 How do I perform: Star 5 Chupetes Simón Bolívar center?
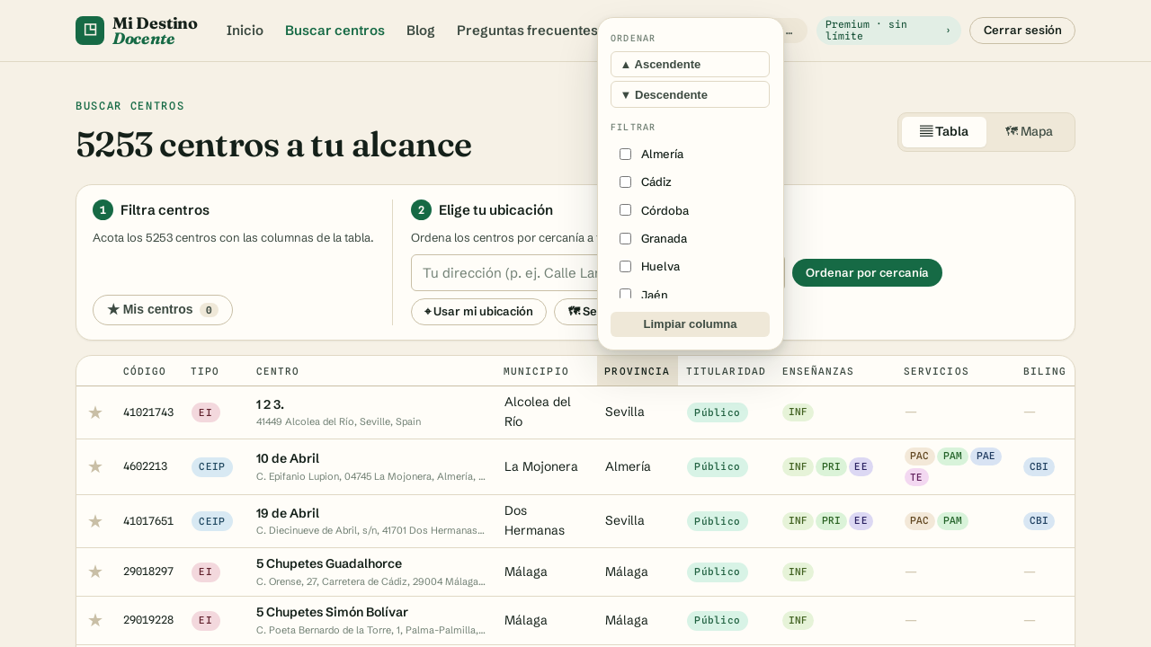click(x=95, y=620)
